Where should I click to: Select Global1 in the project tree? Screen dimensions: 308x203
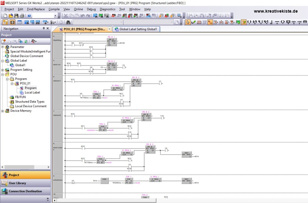click(20, 65)
